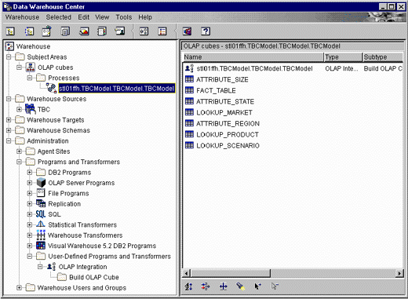The height and width of the screenshot is (299, 408).
Task: Expand the Warehouse Users and Groups folder
Action: tap(19, 287)
